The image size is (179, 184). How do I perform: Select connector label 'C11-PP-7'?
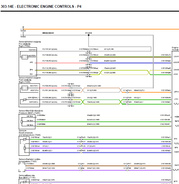tap(127, 164)
